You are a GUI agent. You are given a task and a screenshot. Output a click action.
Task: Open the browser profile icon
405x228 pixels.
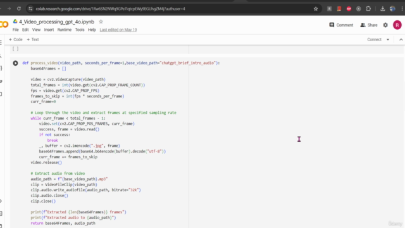click(392, 9)
